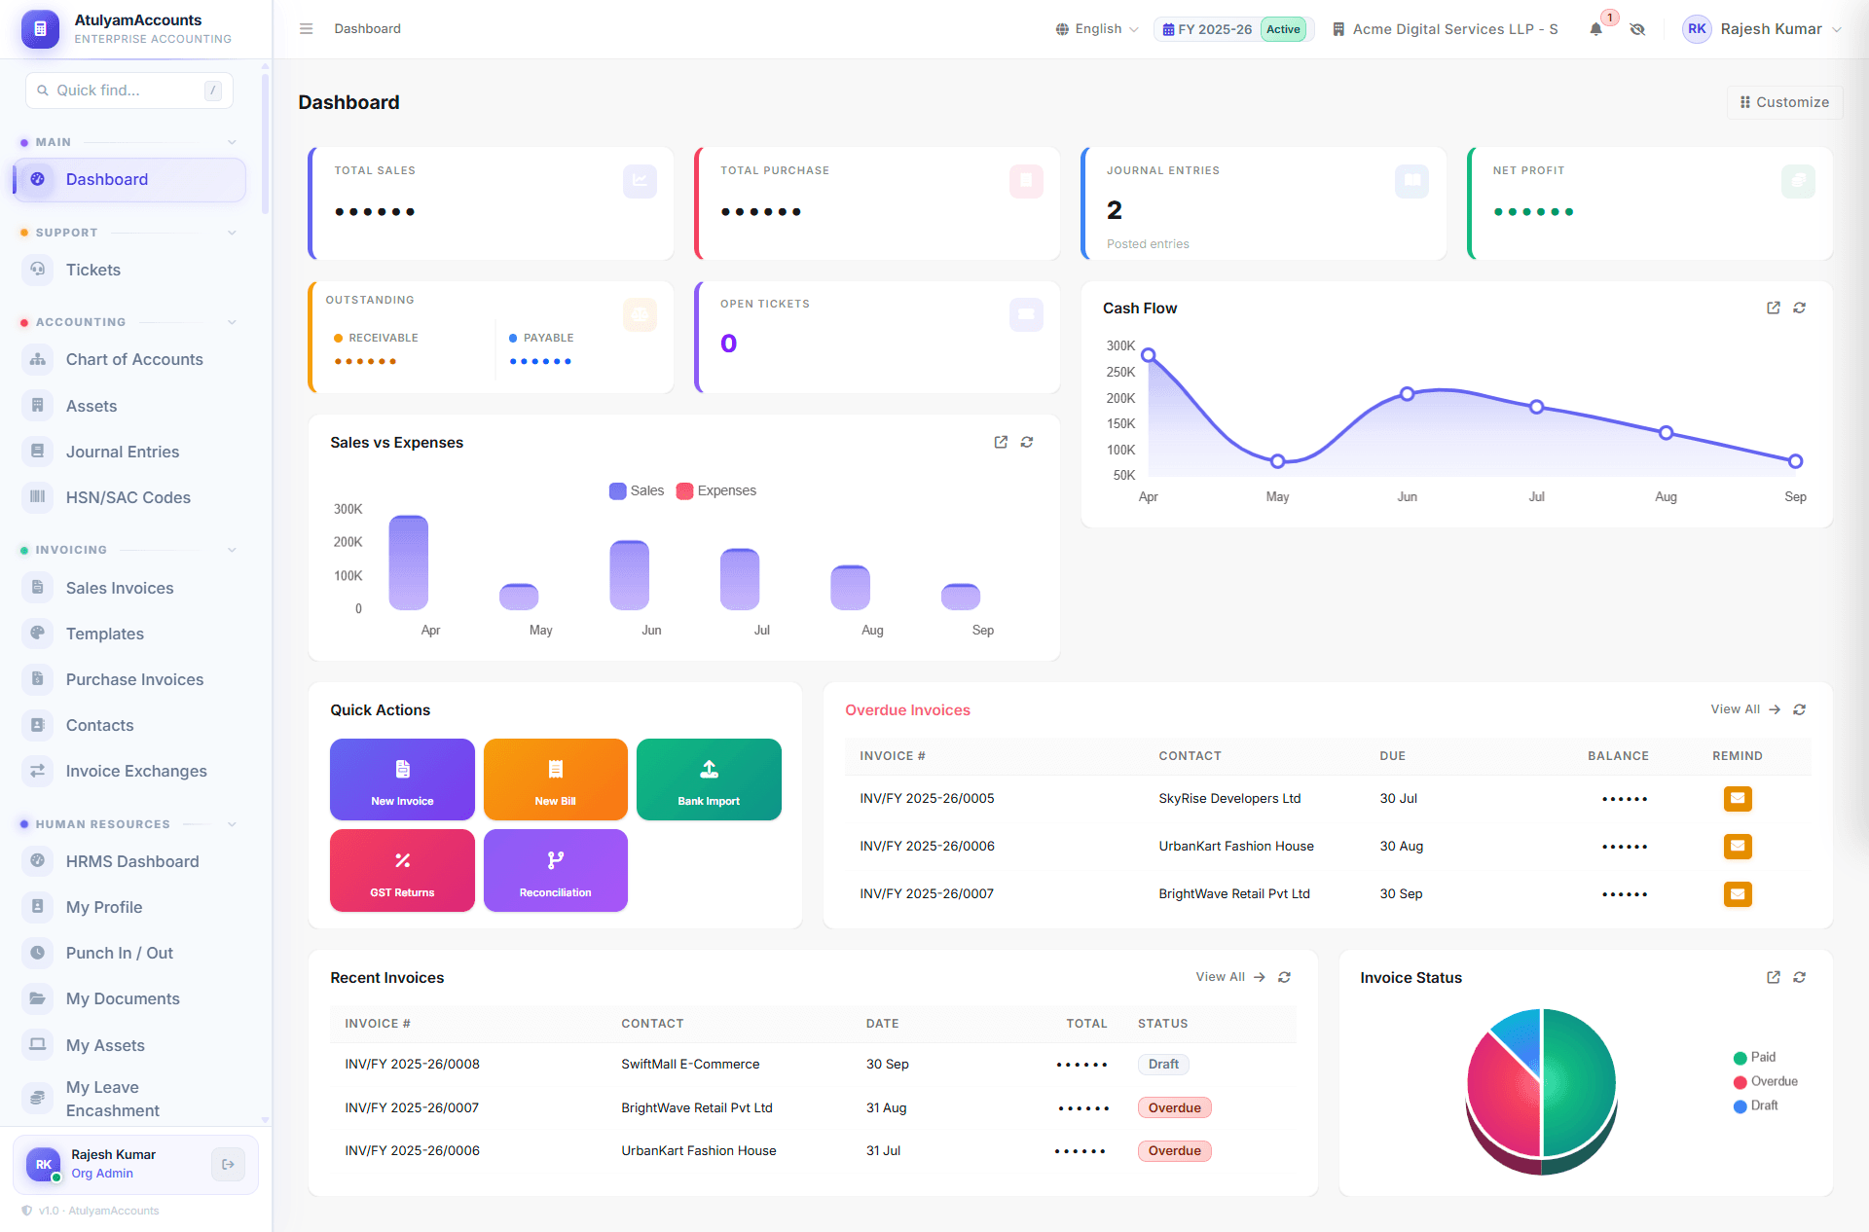Refresh the Invoice Status chart
Viewport: 1869px width, 1232px height.
tap(1799, 977)
